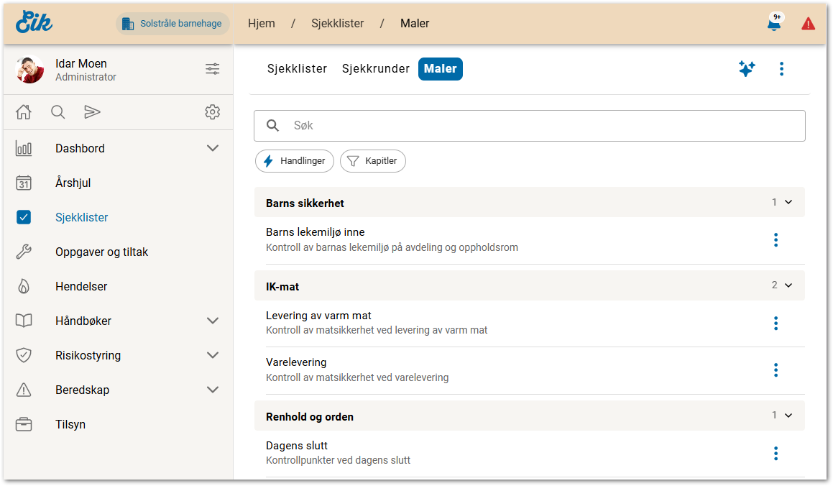Image resolution: width=833 pixels, height=486 pixels.
Task: Open the Årshjul page from the sidebar
Action: pos(73,183)
